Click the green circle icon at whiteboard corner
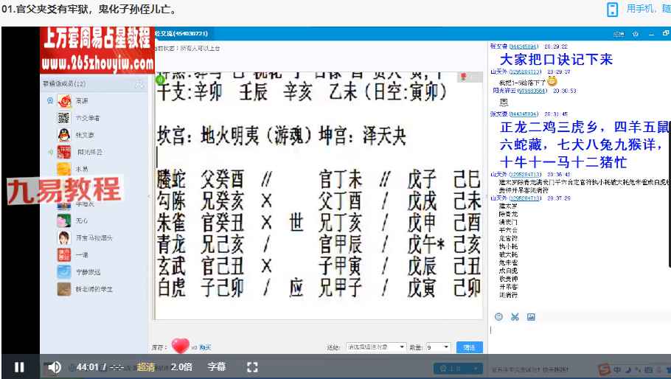671x379 pixels. click(161, 80)
